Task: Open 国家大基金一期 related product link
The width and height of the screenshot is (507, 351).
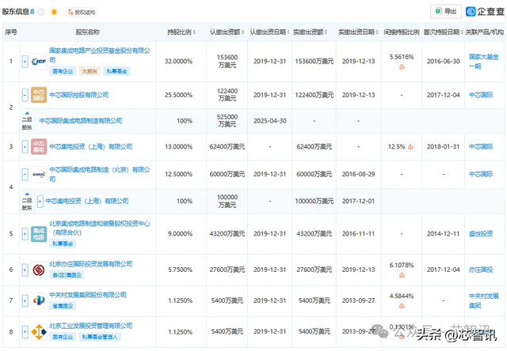Action: pos(484,62)
